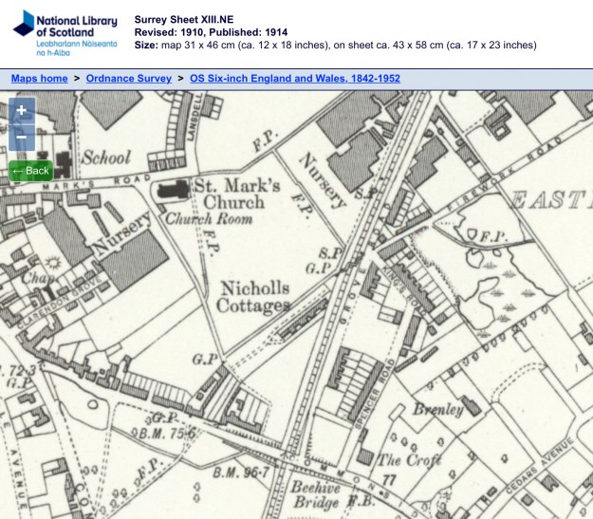593x519 pixels.
Task: Click St. Mark's Church label on map
Action: pos(236,195)
